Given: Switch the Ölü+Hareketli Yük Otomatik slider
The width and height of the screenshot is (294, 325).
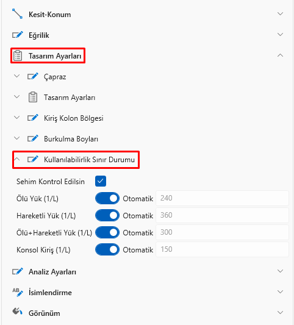Looking at the screenshot, I should (107, 232).
